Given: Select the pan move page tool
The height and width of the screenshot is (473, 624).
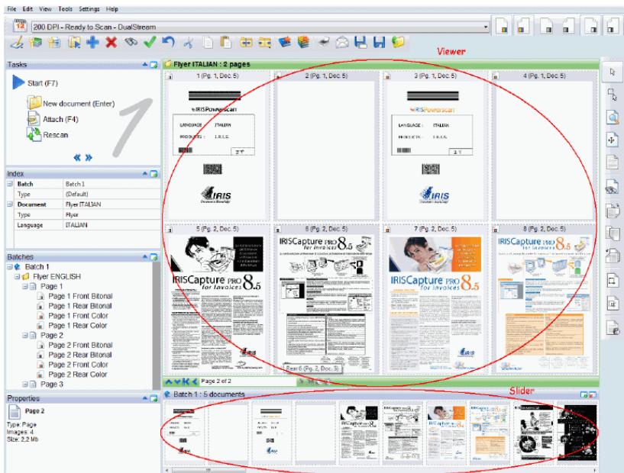Looking at the screenshot, I should 612,140.
